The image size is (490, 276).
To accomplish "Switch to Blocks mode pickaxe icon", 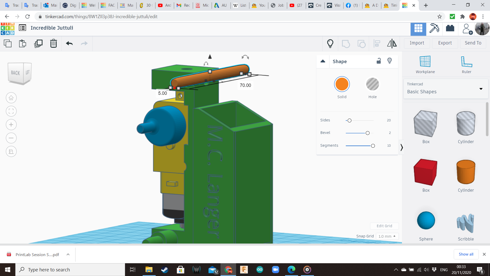I will point(434,28).
